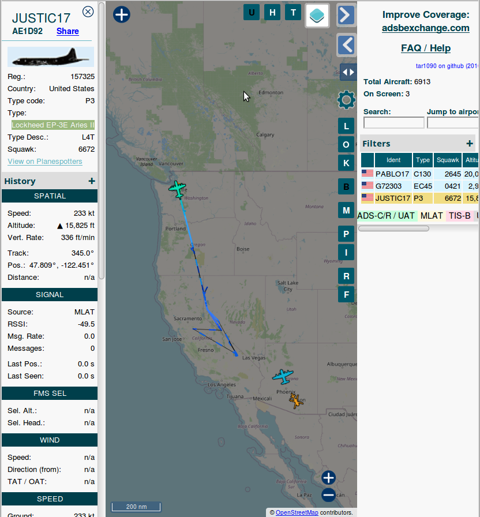The height and width of the screenshot is (517, 480).
Task: Open the map layer selector
Action: [317, 16]
